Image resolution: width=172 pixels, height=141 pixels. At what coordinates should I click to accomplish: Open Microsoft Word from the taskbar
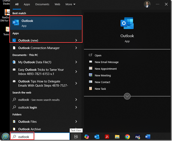[148, 137]
